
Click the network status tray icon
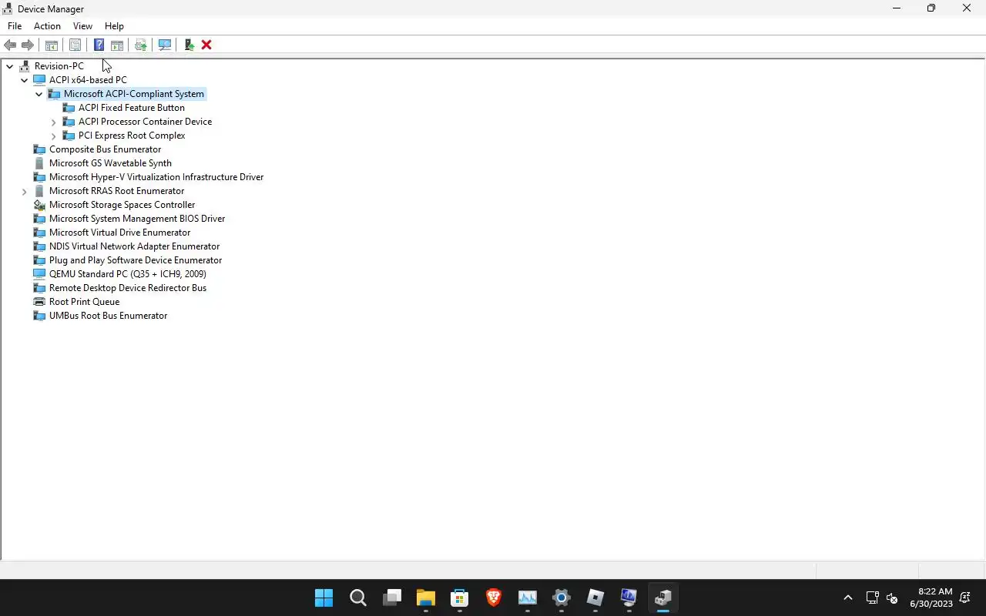point(873,598)
